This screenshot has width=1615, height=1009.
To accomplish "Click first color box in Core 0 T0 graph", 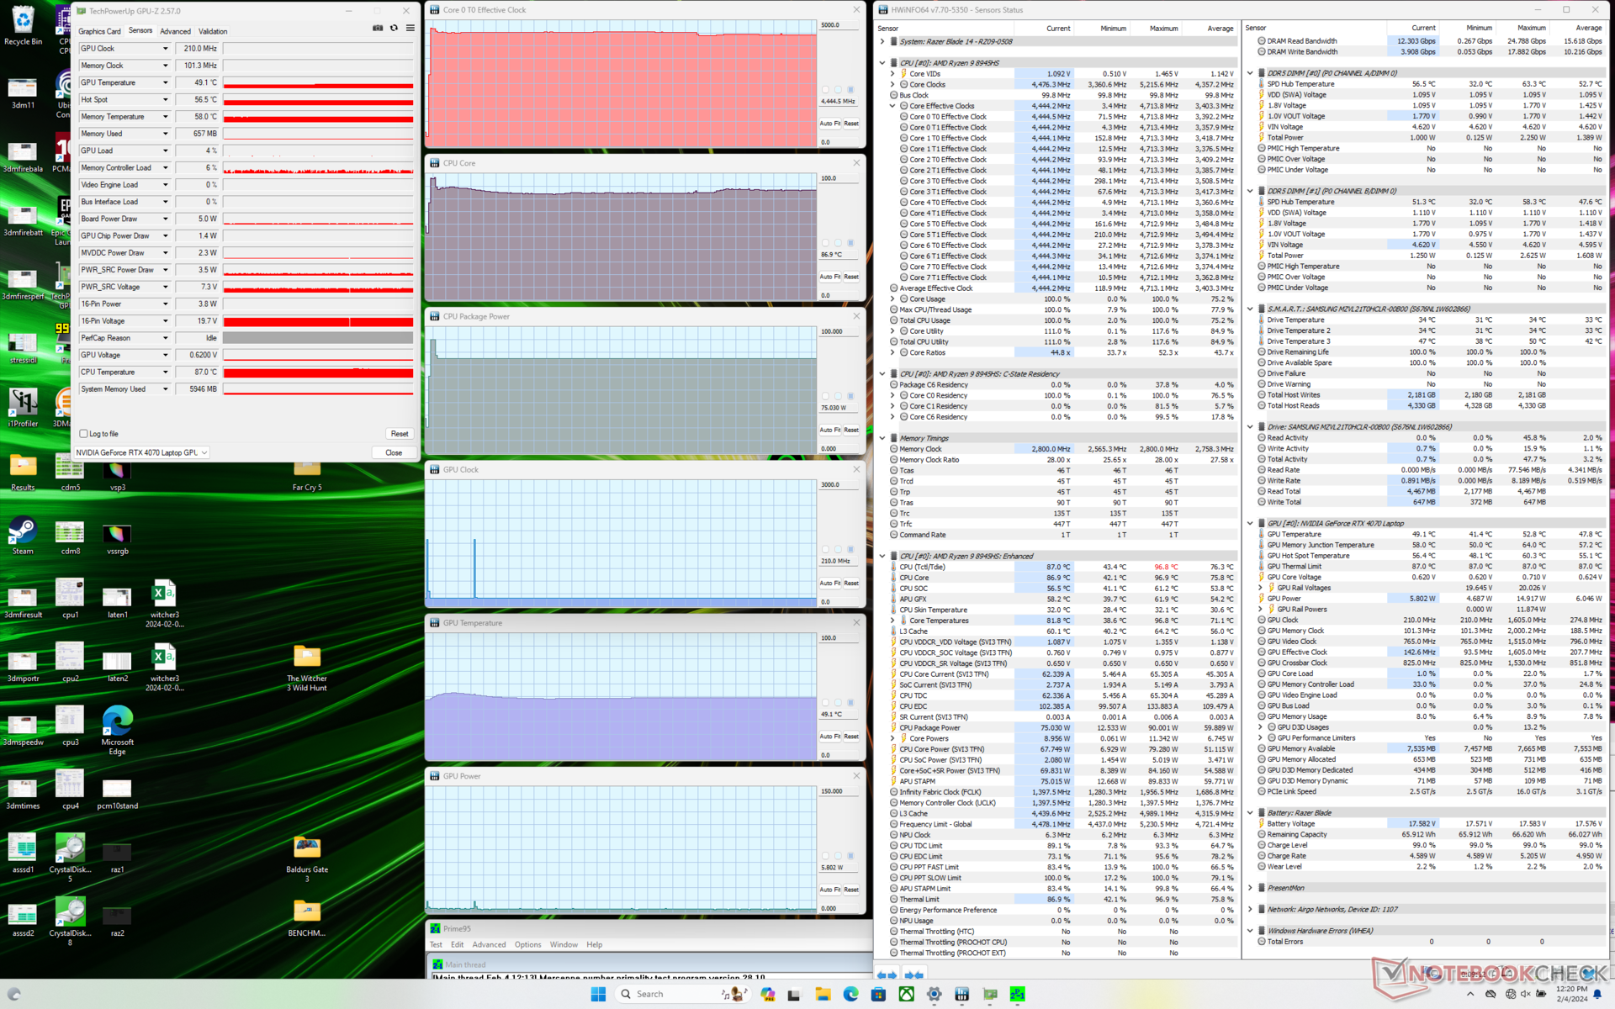I will pyautogui.click(x=825, y=89).
